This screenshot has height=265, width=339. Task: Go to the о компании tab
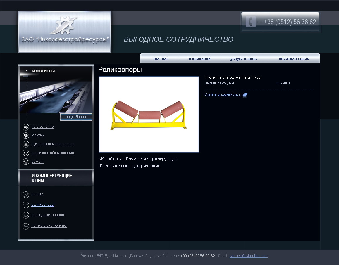coord(199,59)
